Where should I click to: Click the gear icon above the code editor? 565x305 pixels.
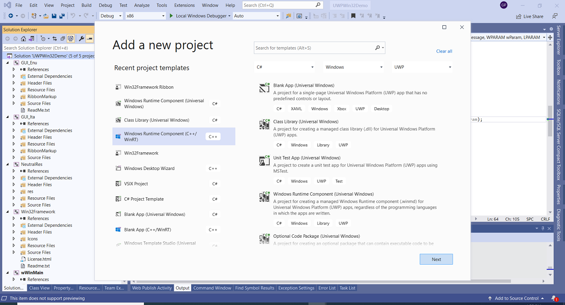(551, 29)
